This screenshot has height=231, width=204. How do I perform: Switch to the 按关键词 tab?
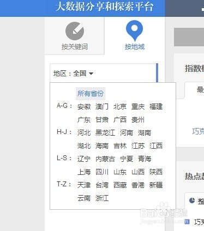[75, 36]
